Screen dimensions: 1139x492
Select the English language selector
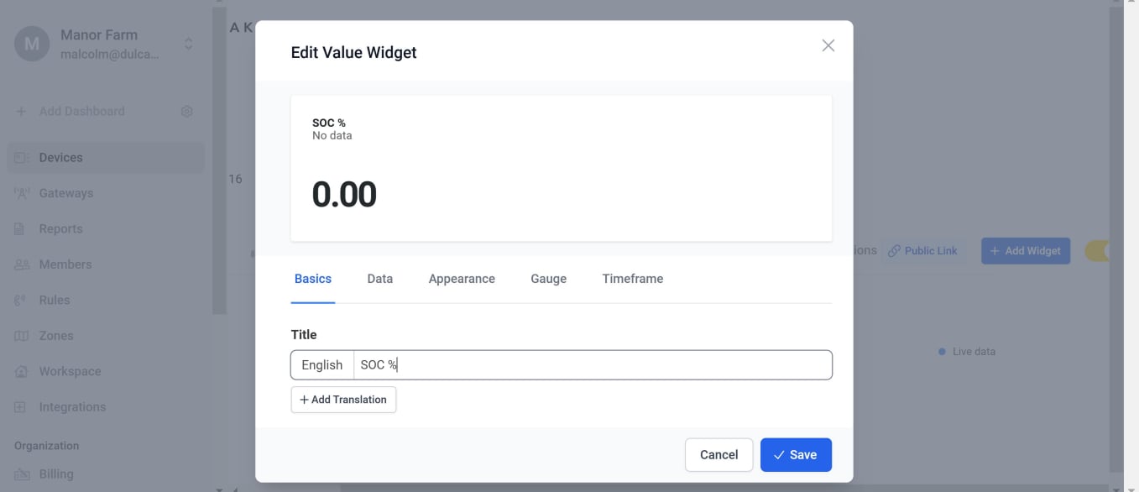tap(322, 365)
